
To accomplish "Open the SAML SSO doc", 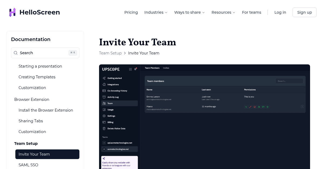I will pos(28,165).
